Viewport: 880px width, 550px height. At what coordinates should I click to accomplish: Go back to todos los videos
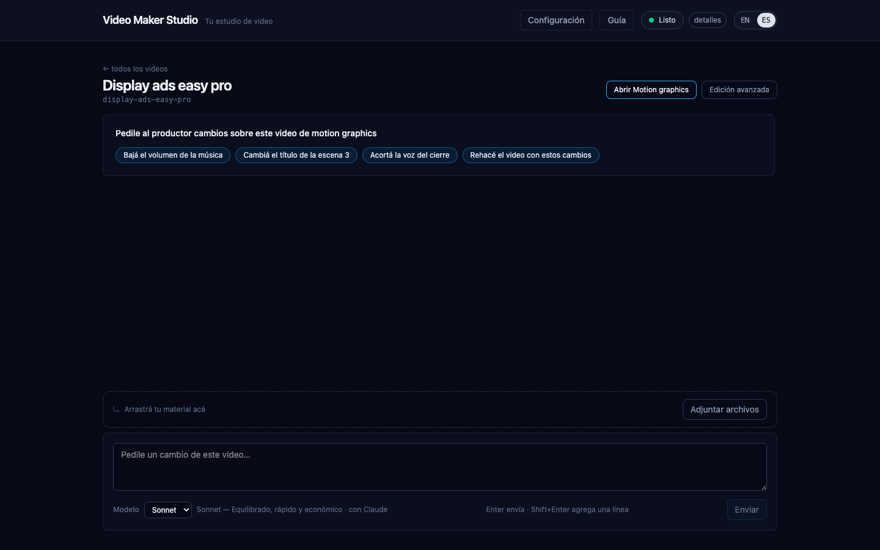click(x=135, y=69)
